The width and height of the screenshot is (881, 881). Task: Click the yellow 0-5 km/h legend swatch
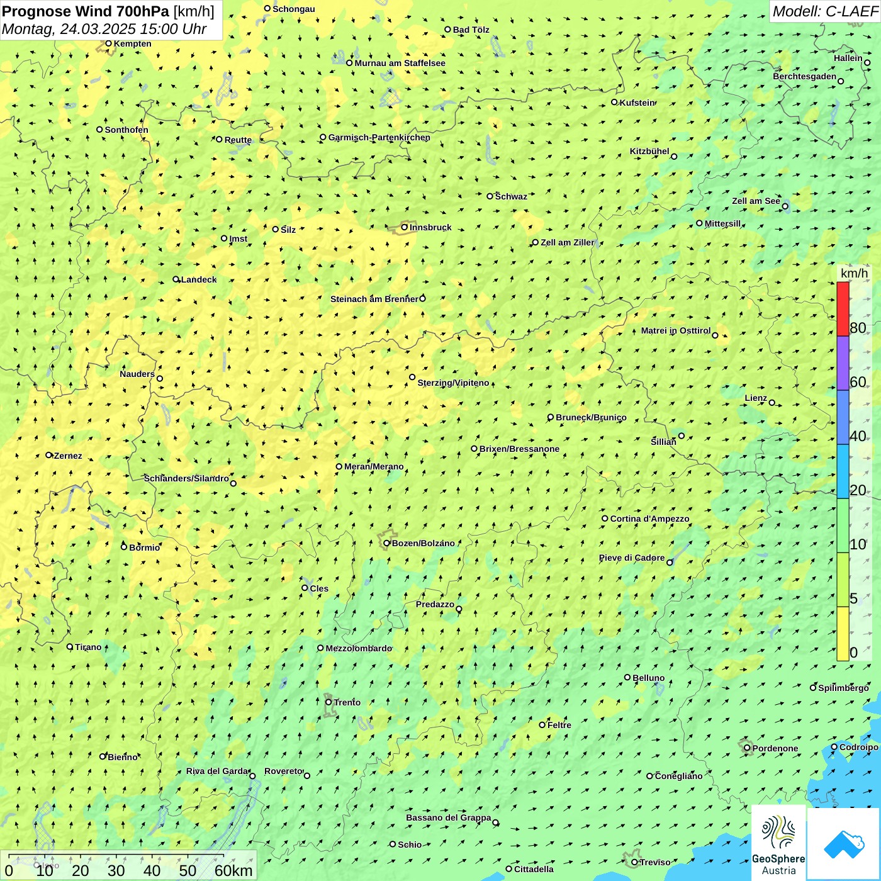coord(843,634)
